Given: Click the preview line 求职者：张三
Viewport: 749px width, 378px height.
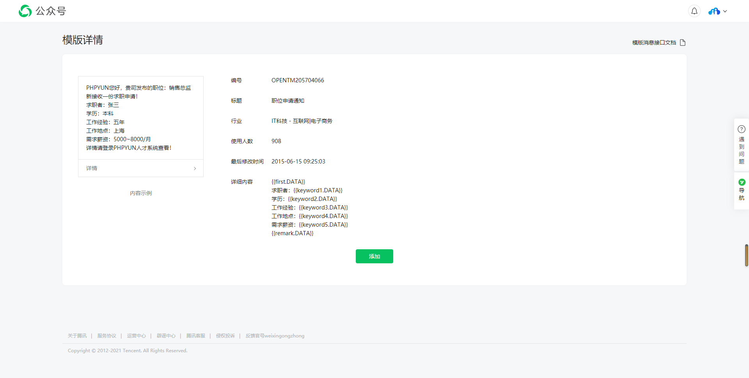Looking at the screenshot, I should point(103,105).
